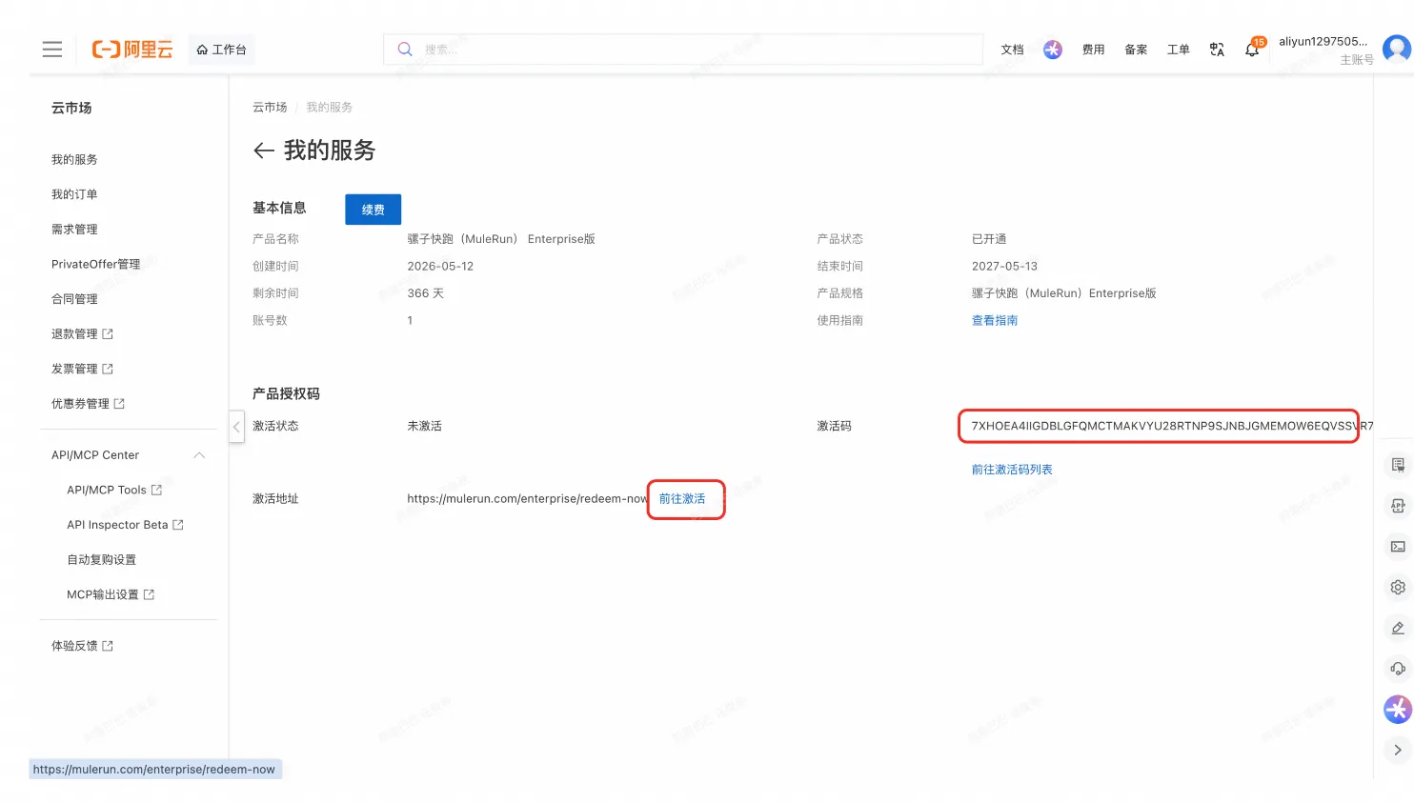Collapse sidebar with the chevron handle
The image size is (1414, 803).
click(x=237, y=427)
